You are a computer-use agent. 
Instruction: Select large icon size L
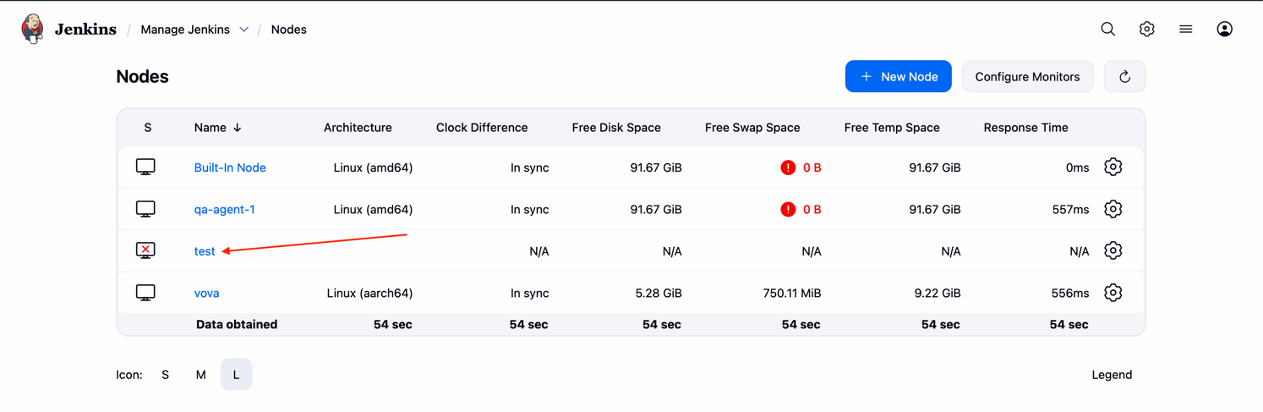pyautogui.click(x=236, y=375)
